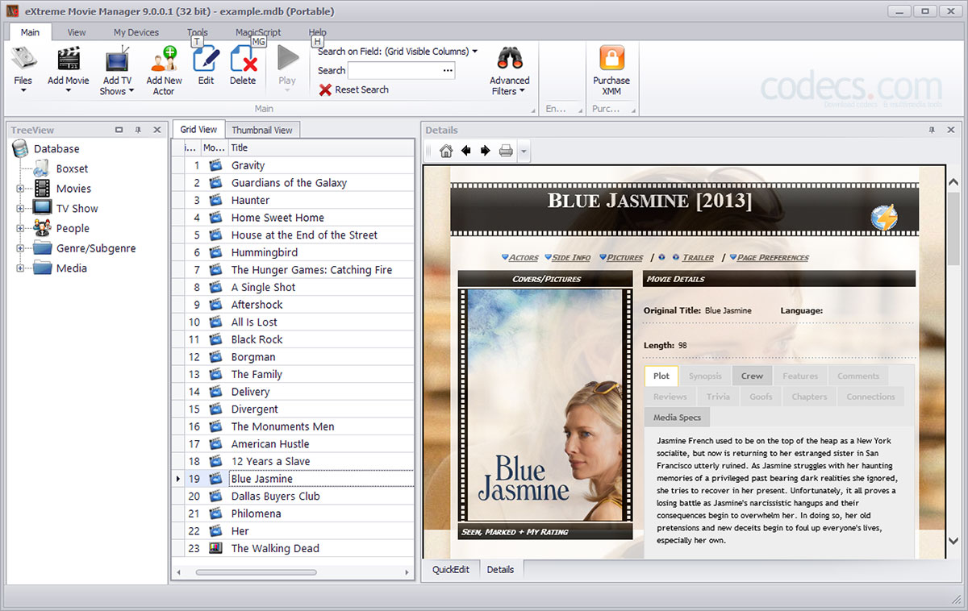
Task: Click Purchase XMM padlock icon
Action: (611, 59)
